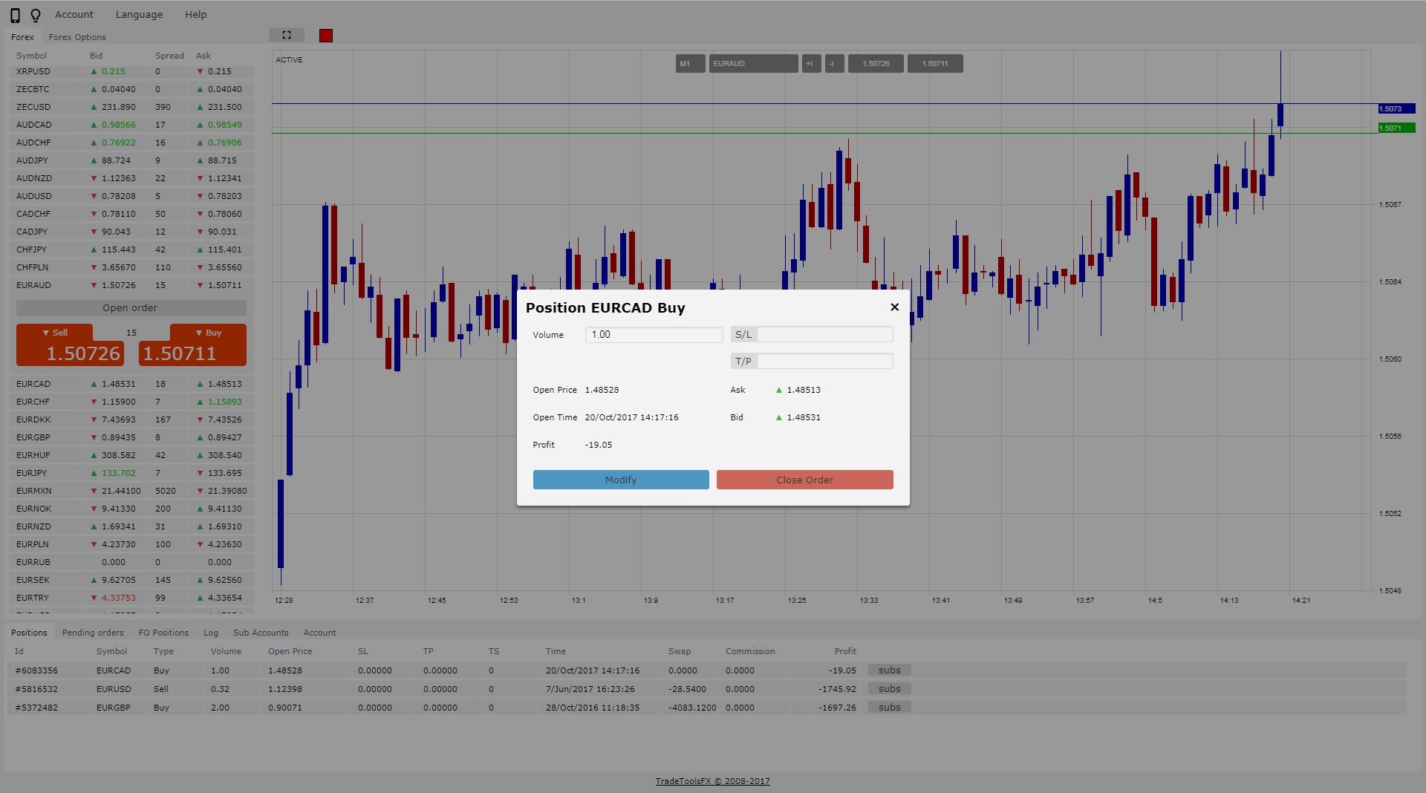Zoom out of the chart with the -I icon

click(x=833, y=63)
